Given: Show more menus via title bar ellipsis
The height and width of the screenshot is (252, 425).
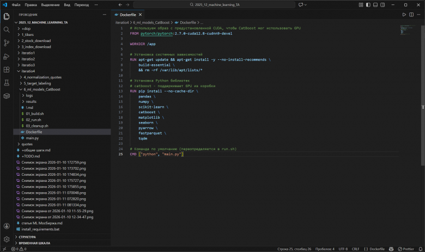Looking at the screenshot, I should (96, 4).
